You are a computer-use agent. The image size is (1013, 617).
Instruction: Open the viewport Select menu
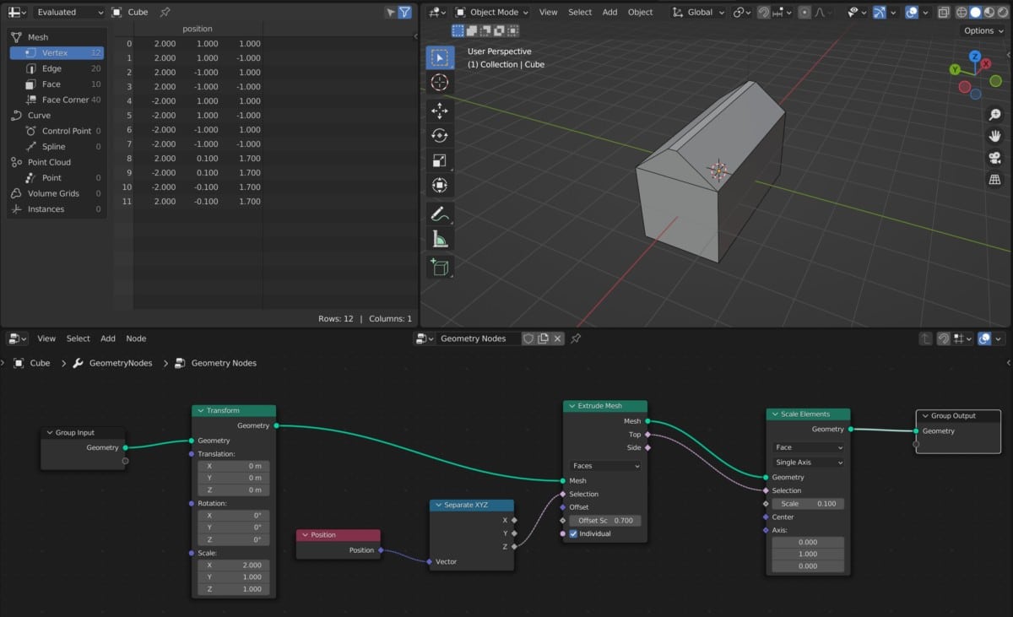(x=580, y=13)
